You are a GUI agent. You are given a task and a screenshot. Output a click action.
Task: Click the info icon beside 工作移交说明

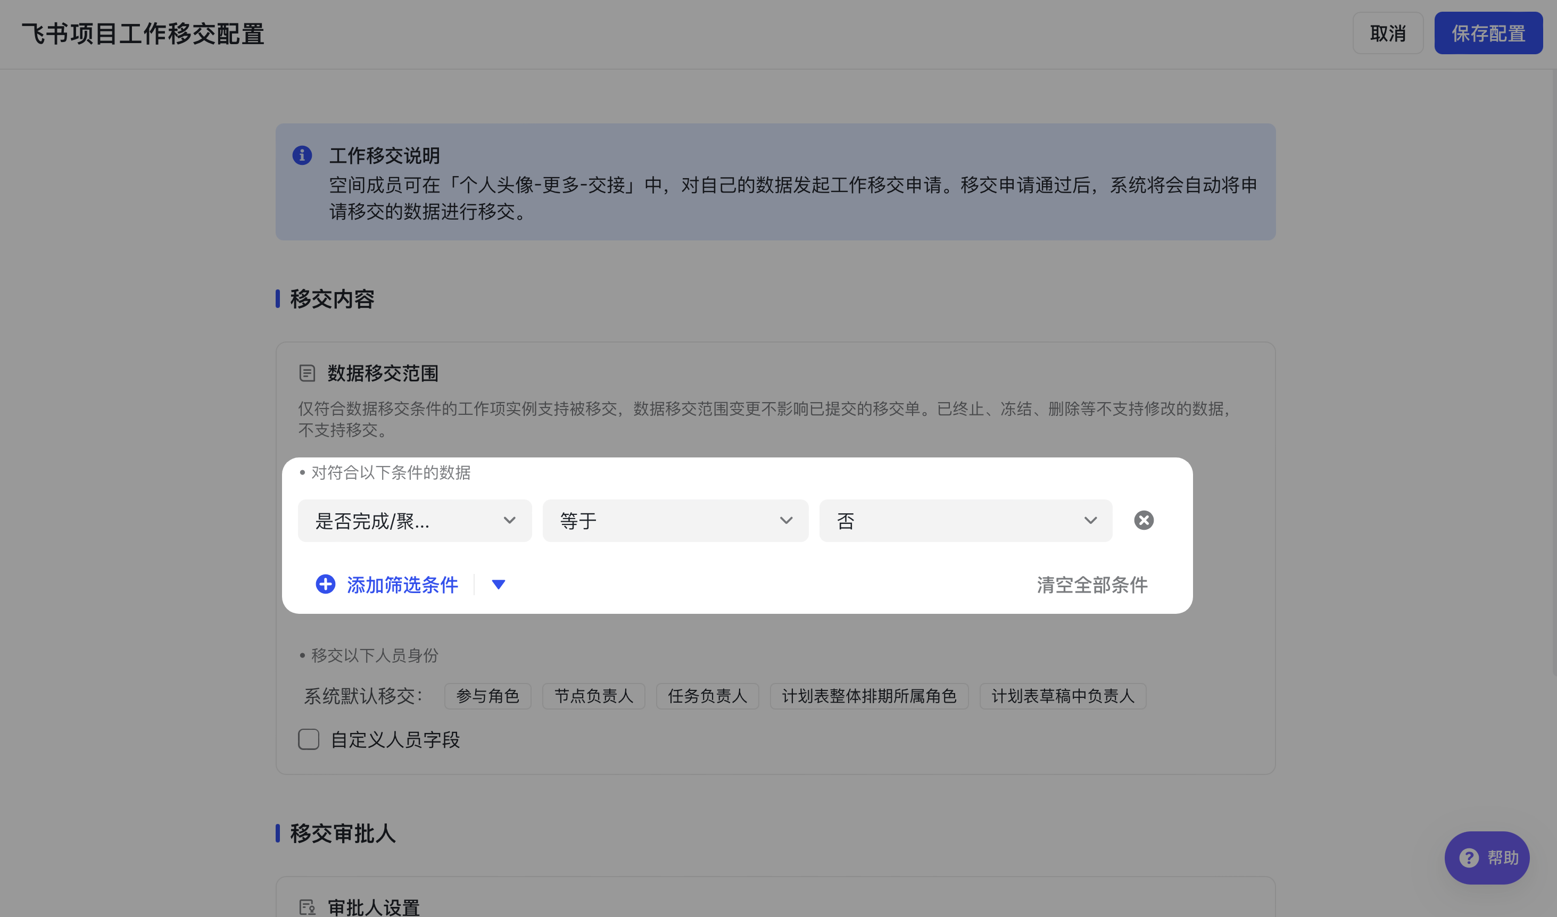pyautogui.click(x=302, y=155)
